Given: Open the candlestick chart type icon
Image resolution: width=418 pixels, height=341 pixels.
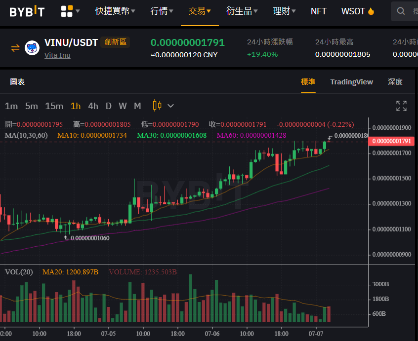Looking at the screenshot, I should tap(157, 106).
